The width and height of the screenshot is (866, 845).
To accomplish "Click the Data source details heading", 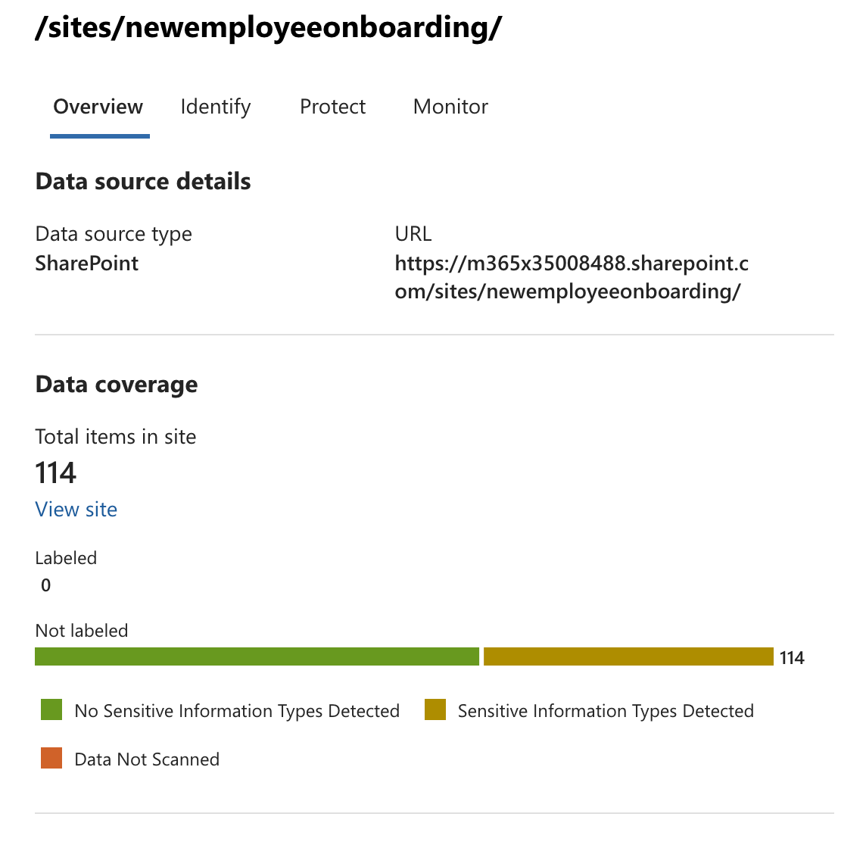I will pyautogui.click(x=143, y=182).
